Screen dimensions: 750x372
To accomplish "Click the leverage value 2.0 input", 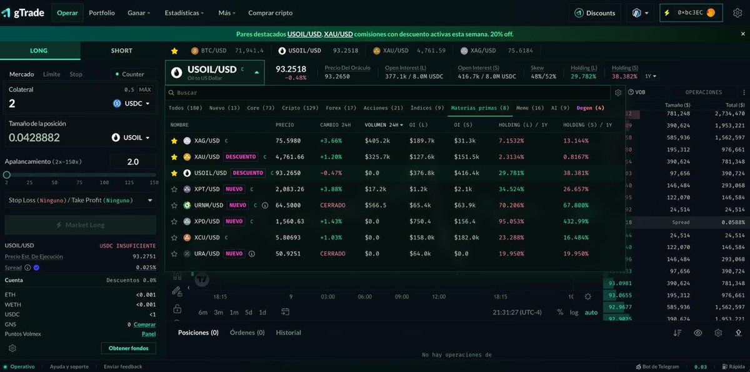I will click(132, 161).
